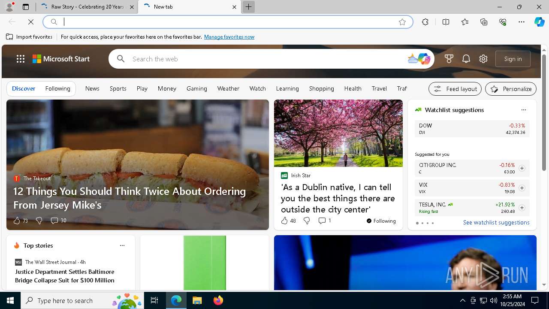
Task: Click taskbar Type here to search box
Action: tap(82, 300)
